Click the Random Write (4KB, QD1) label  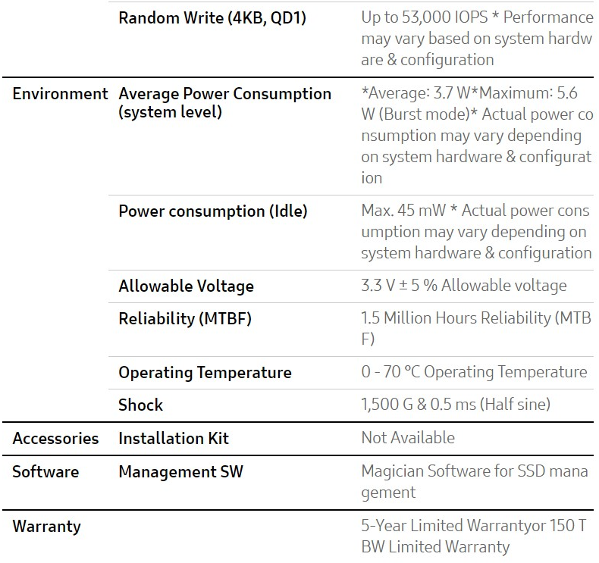[212, 18]
